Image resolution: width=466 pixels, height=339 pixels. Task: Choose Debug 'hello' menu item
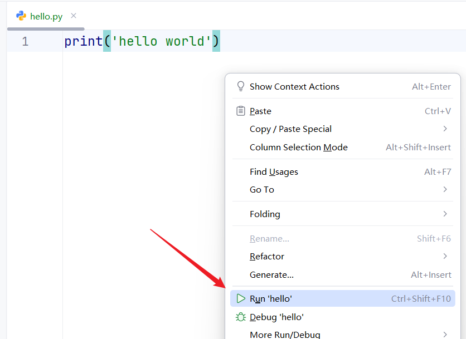[343, 317]
